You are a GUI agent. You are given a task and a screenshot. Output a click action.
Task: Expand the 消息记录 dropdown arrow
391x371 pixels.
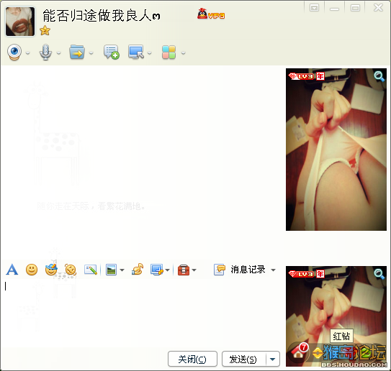pos(274,270)
